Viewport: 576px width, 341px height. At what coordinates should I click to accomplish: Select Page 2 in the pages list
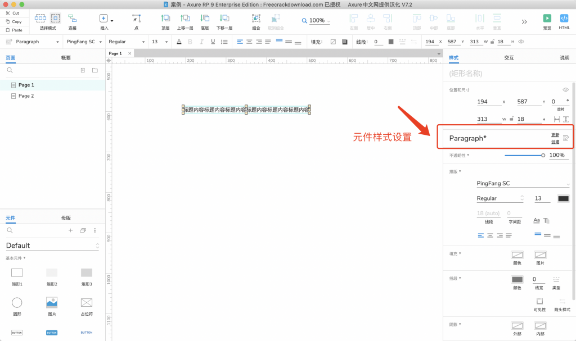coord(26,96)
